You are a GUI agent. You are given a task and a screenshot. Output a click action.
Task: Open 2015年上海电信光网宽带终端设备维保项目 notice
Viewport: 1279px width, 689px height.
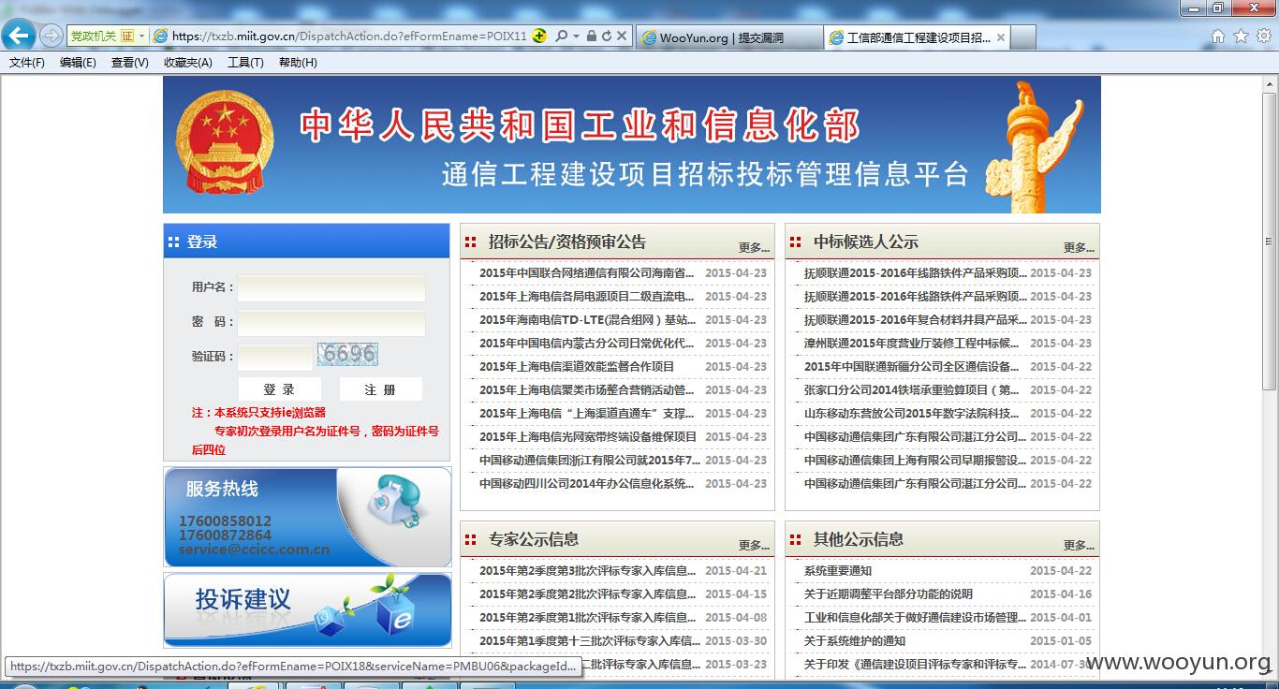pos(588,437)
